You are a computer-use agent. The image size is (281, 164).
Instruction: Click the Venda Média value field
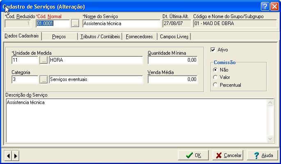pyautogui.click(x=173, y=79)
